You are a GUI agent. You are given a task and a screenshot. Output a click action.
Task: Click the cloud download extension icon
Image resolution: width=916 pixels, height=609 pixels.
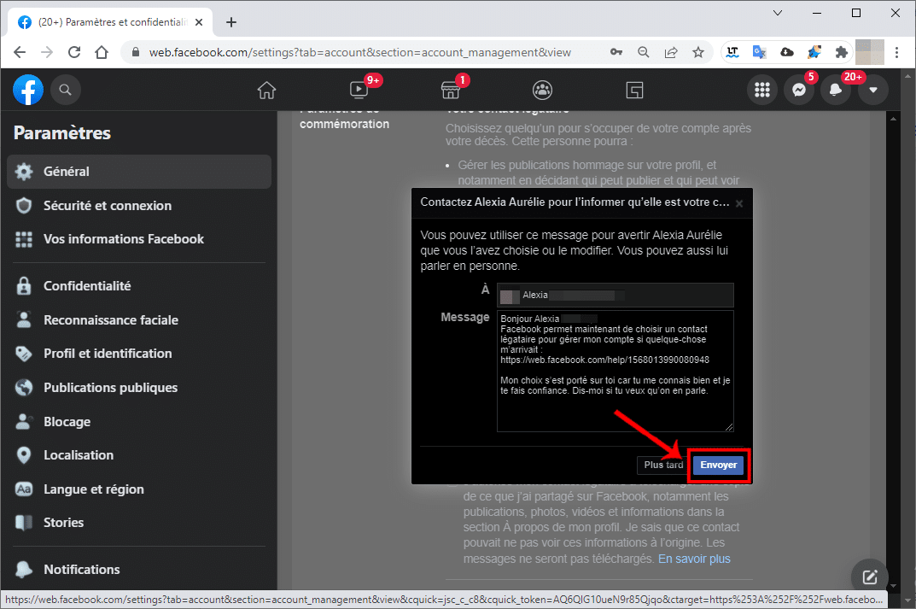787,52
